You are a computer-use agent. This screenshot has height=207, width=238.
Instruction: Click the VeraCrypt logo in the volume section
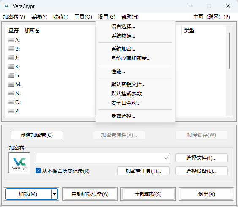pyautogui.click(x=19, y=163)
